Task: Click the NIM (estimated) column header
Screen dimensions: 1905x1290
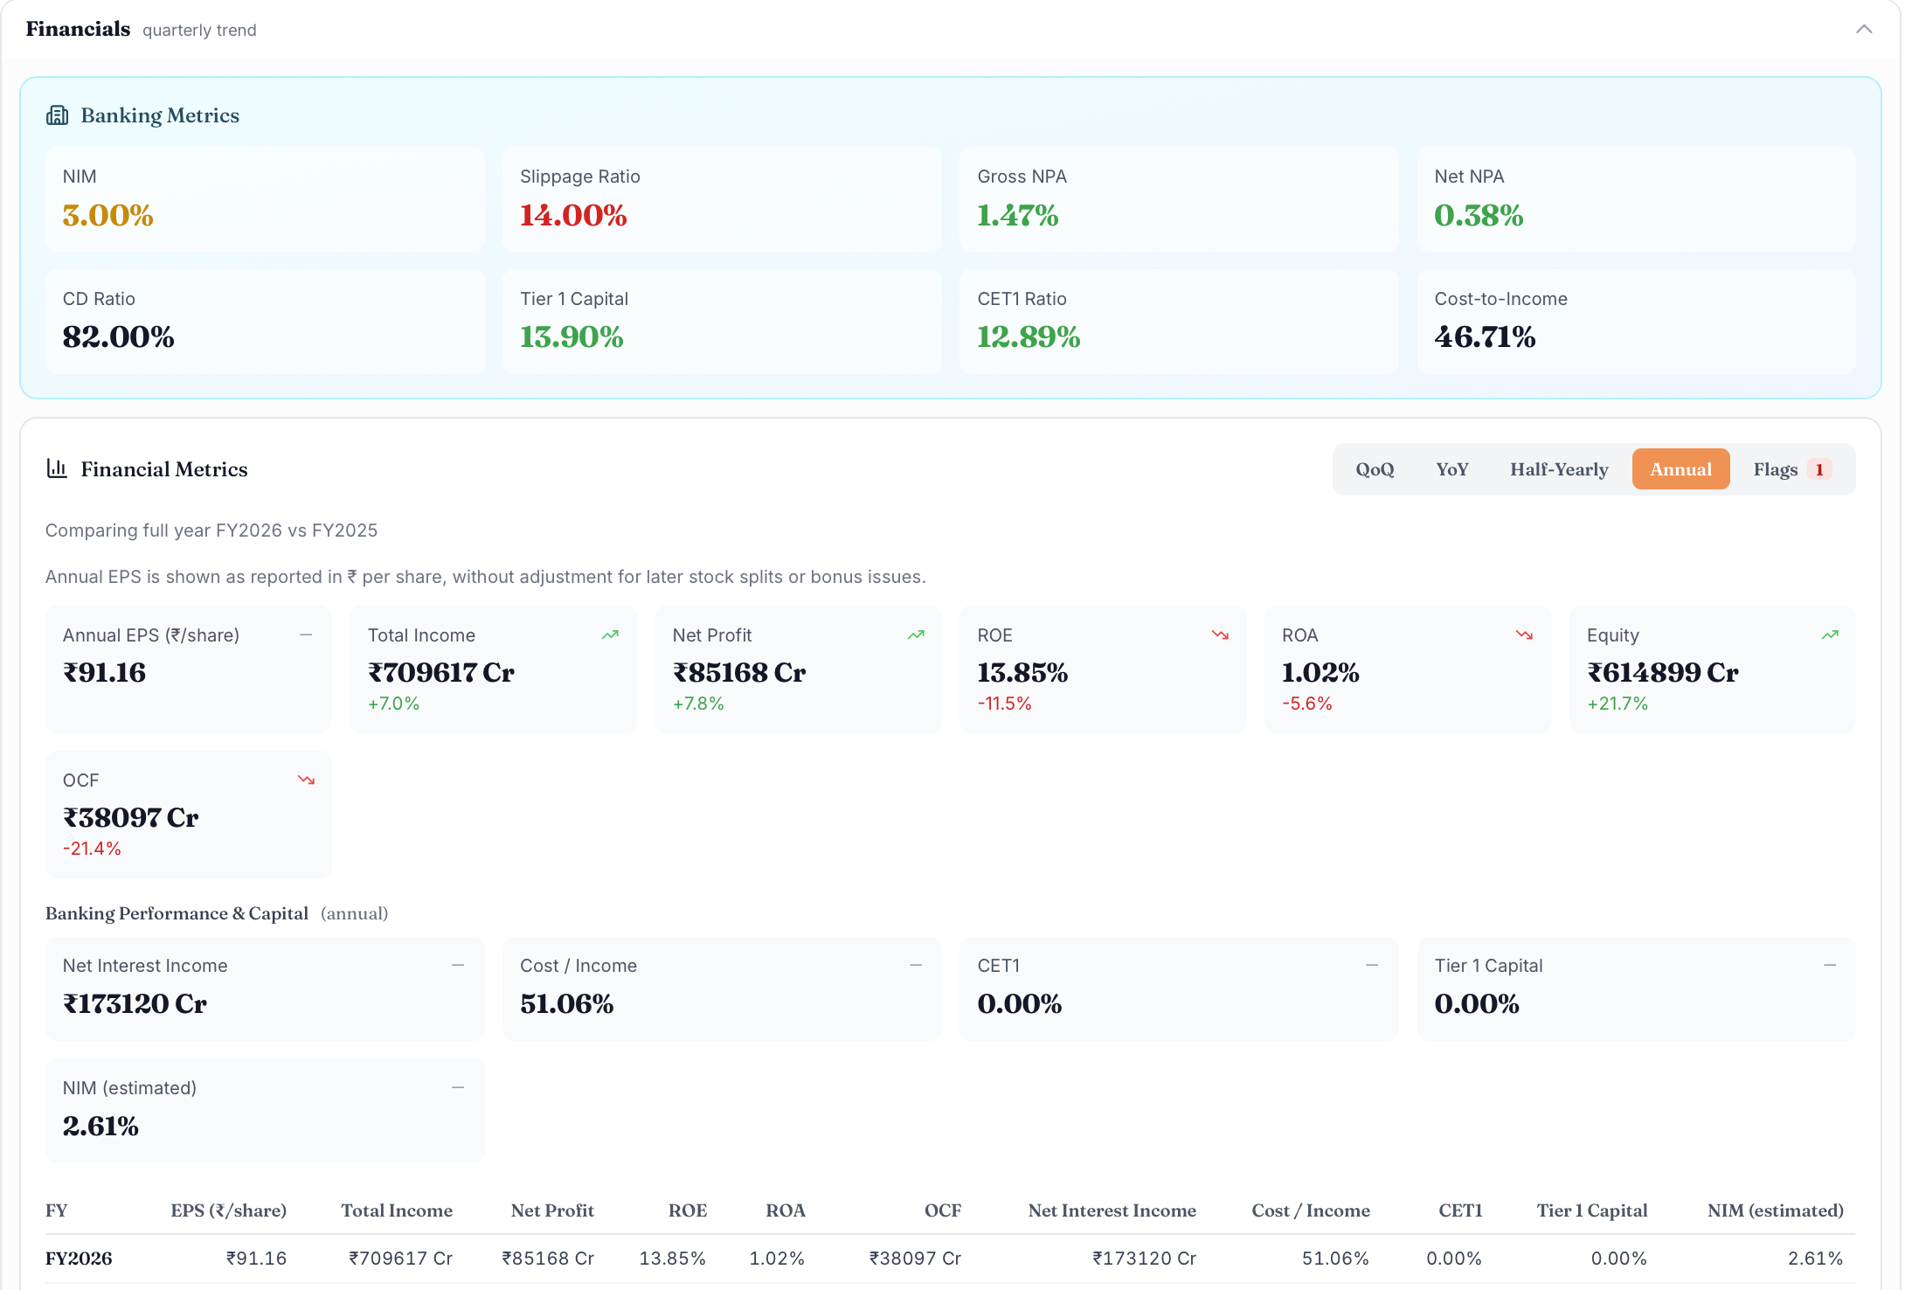Action: 1776,1210
